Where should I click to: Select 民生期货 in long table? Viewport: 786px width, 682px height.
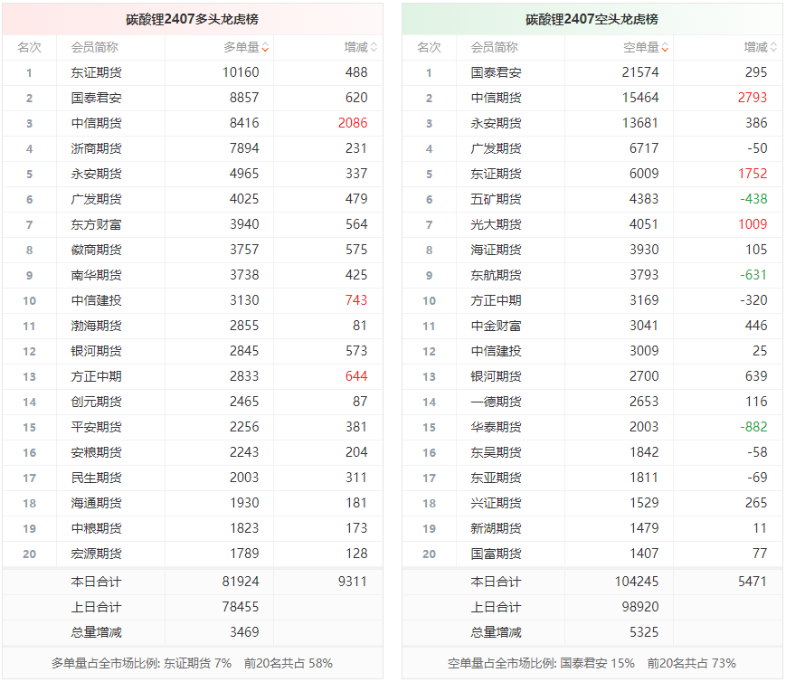pos(96,478)
